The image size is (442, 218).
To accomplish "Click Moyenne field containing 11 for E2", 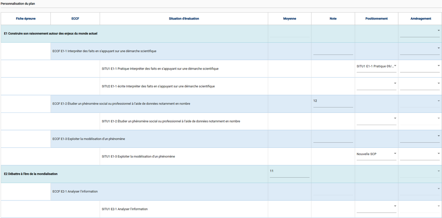I will tap(289, 172).
